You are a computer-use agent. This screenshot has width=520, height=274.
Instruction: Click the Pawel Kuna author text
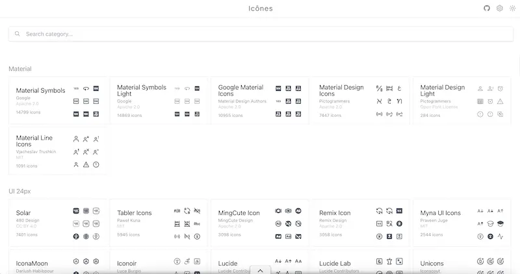(x=129, y=220)
